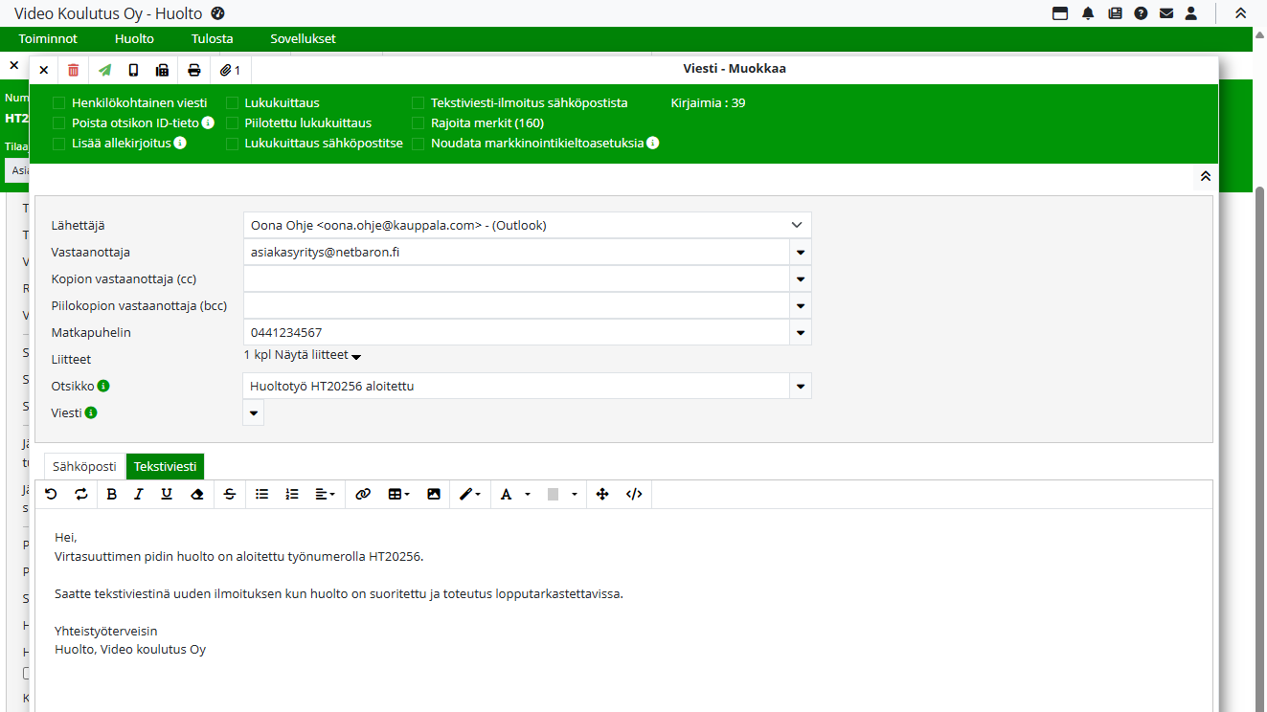Click the green send message icon
This screenshot has width=1267, height=712.
[x=104, y=70]
